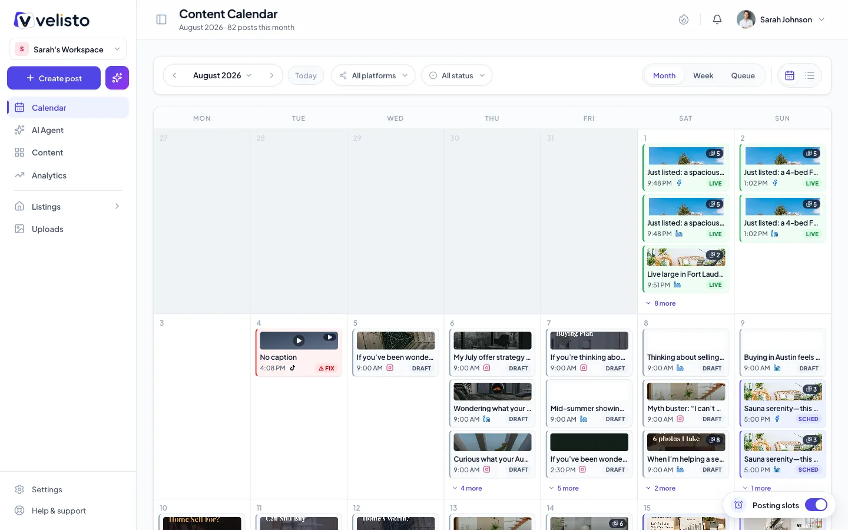Switch to list view icon
The height and width of the screenshot is (530, 848).
pos(810,75)
